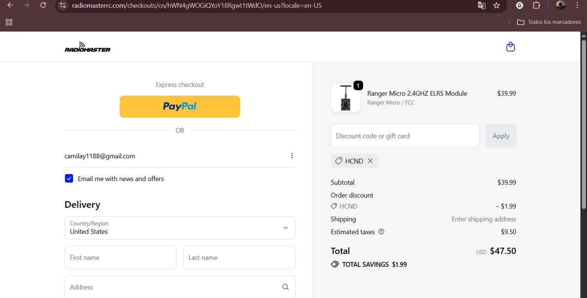Click the Estimated taxes help icon
Screen dimensions: 587x298
click(382, 232)
